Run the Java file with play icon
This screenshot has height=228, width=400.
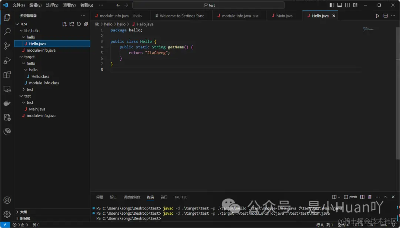point(377,16)
